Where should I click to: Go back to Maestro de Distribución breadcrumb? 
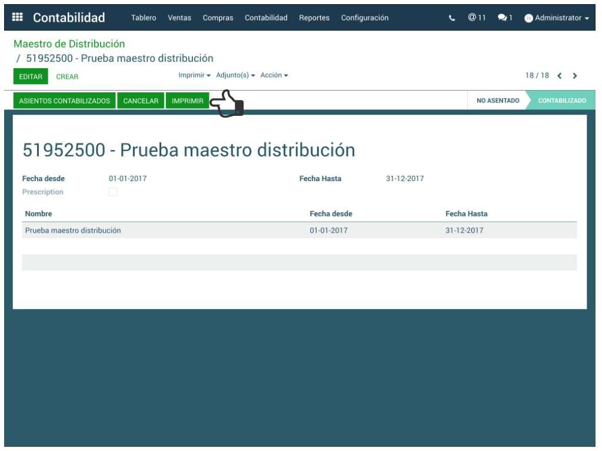pyautogui.click(x=69, y=44)
